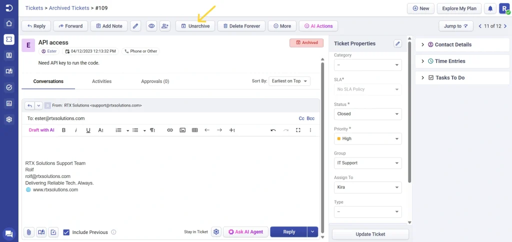Toggle the eye watch icon in toolbar
The width and height of the screenshot is (512, 242).
click(x=151, y=26)
